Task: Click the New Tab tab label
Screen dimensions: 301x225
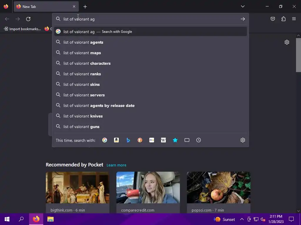Action: coord(29,6)
